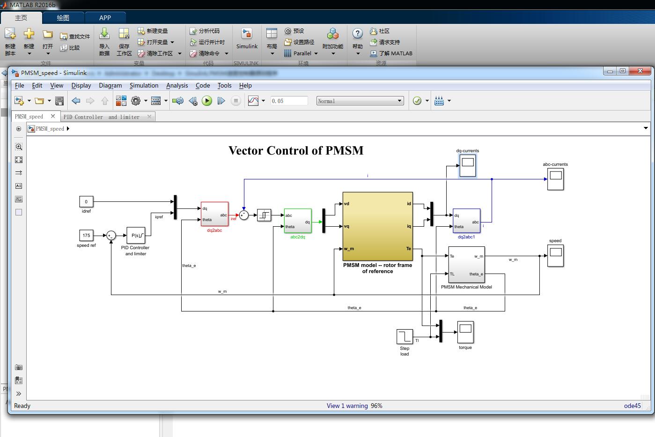Open the Analysis menu
The width and height of the screenshot is (655, 437).
(x=177, y=85)
